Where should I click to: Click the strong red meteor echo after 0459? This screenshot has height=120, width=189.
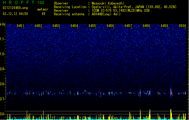coord(171,92)
